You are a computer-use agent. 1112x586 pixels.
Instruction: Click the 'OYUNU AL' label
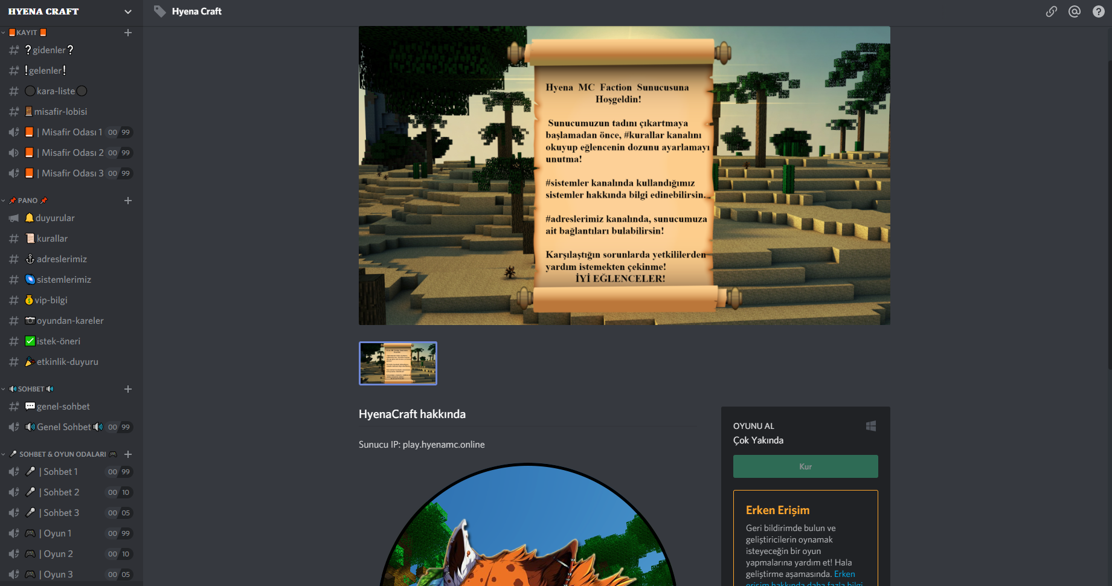[x=754, y=426]
